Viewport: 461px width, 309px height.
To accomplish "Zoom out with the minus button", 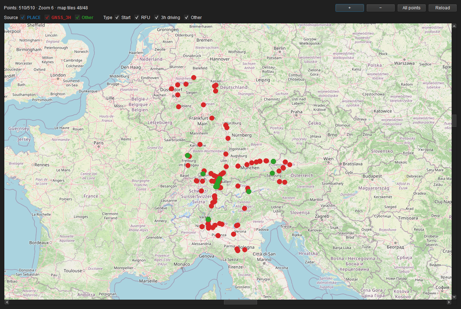I will pyautogui.click(x=381, y=8).
